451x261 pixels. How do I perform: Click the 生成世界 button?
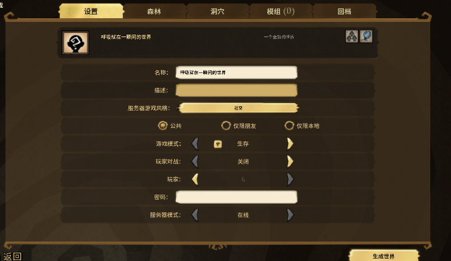[x=383, y=256]
